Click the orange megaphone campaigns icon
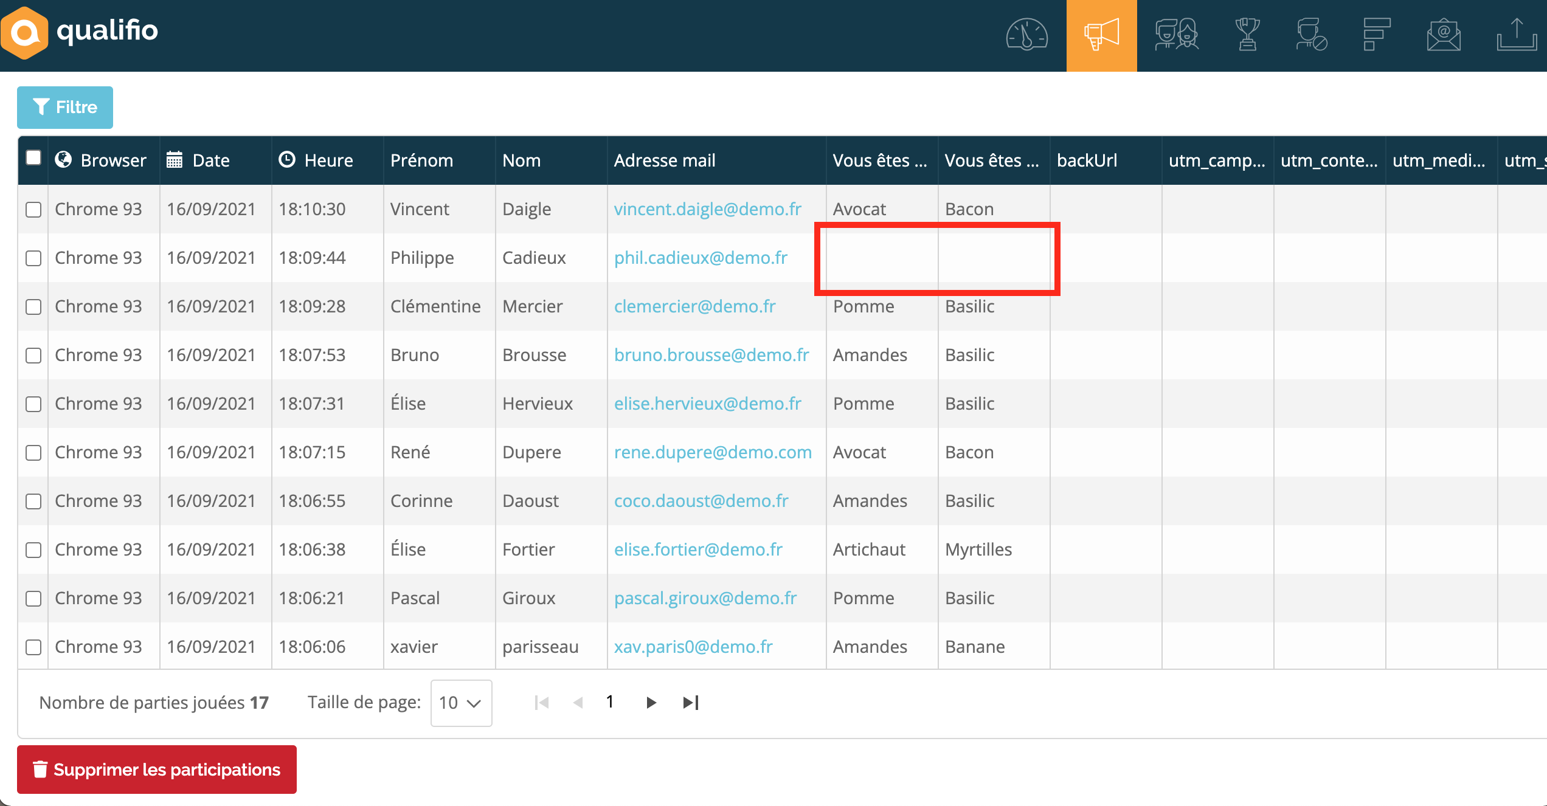 click(x=1101, y=35)
